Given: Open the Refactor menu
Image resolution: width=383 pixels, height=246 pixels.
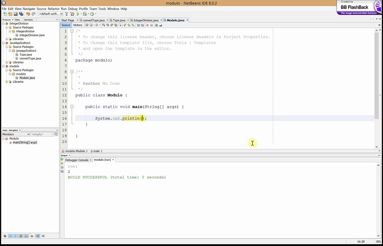Looking at the screenshot, I should [x=54, y=9].
